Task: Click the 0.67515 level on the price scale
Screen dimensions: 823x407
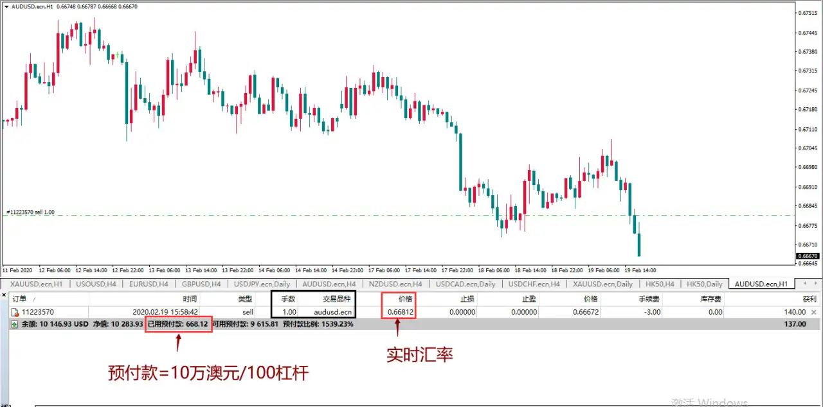Action: pos(808,13)
